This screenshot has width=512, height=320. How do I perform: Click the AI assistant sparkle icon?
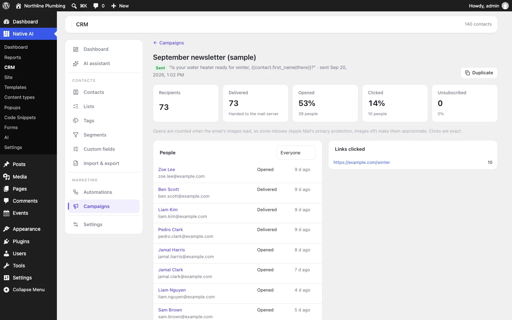76,64
